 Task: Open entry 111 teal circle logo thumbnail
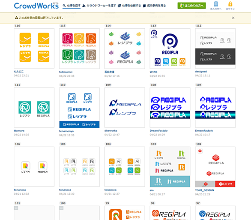34,108
